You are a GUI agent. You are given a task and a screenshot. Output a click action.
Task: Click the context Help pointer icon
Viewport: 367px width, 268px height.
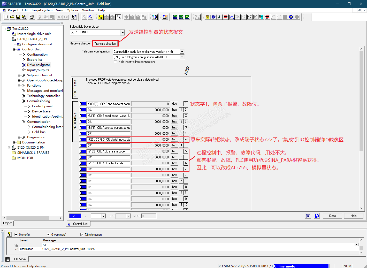pos(74,17)
